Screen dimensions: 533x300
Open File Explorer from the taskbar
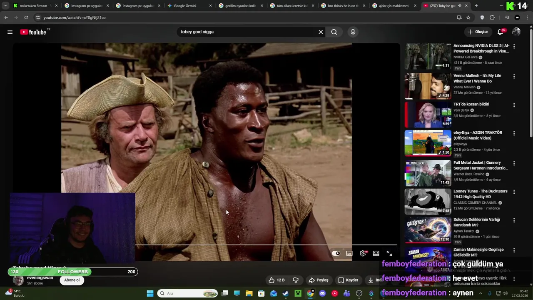pos(249,293)
